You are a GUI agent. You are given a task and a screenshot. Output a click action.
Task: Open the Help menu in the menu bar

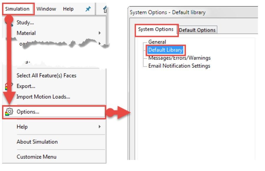coord(68,9)
